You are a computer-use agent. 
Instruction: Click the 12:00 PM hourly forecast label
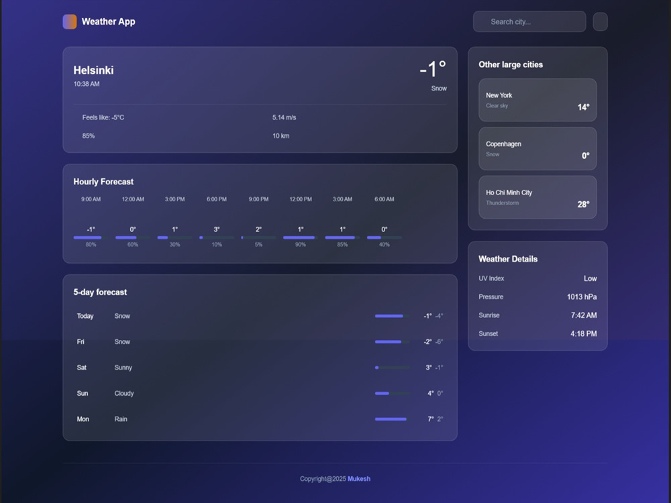tap(301, 199)
